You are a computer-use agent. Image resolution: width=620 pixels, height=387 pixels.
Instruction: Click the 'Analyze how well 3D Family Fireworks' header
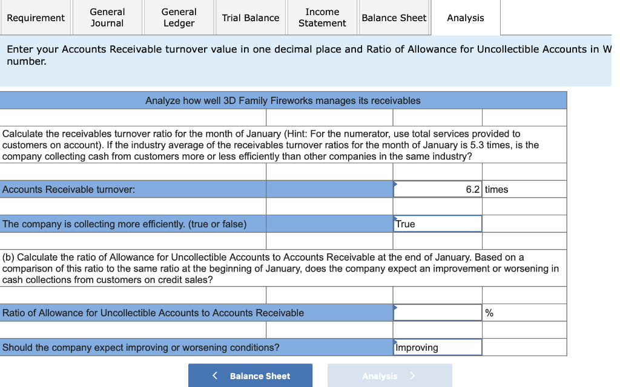tap(283, 101)
